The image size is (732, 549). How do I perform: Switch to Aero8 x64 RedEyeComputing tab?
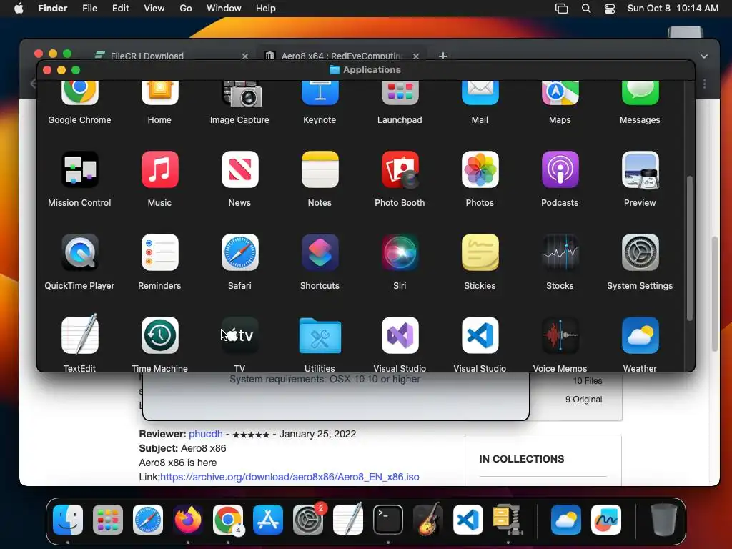[342, 56]
